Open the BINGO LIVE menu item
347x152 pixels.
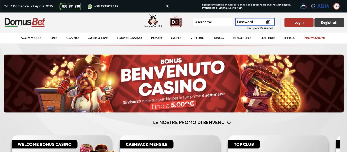[242, 38]
